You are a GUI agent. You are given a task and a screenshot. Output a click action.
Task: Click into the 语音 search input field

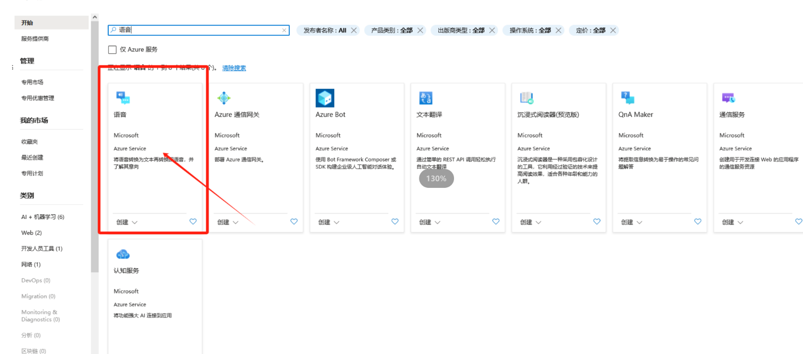(x=199, y=30)
